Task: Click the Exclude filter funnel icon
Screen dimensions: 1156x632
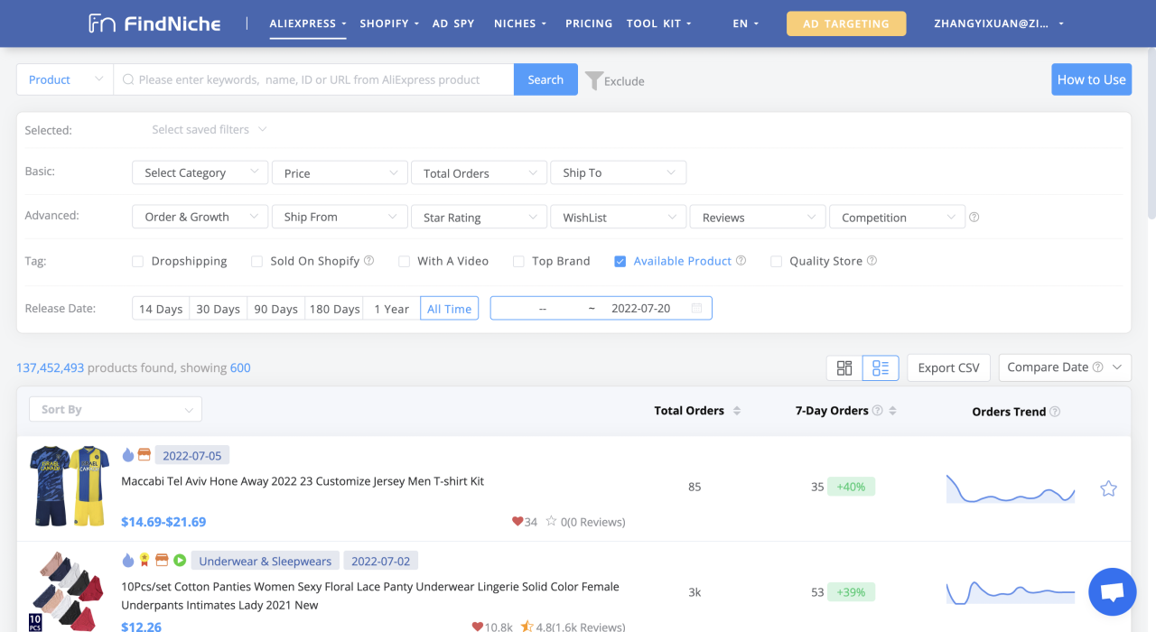Action: pos(593,80)
